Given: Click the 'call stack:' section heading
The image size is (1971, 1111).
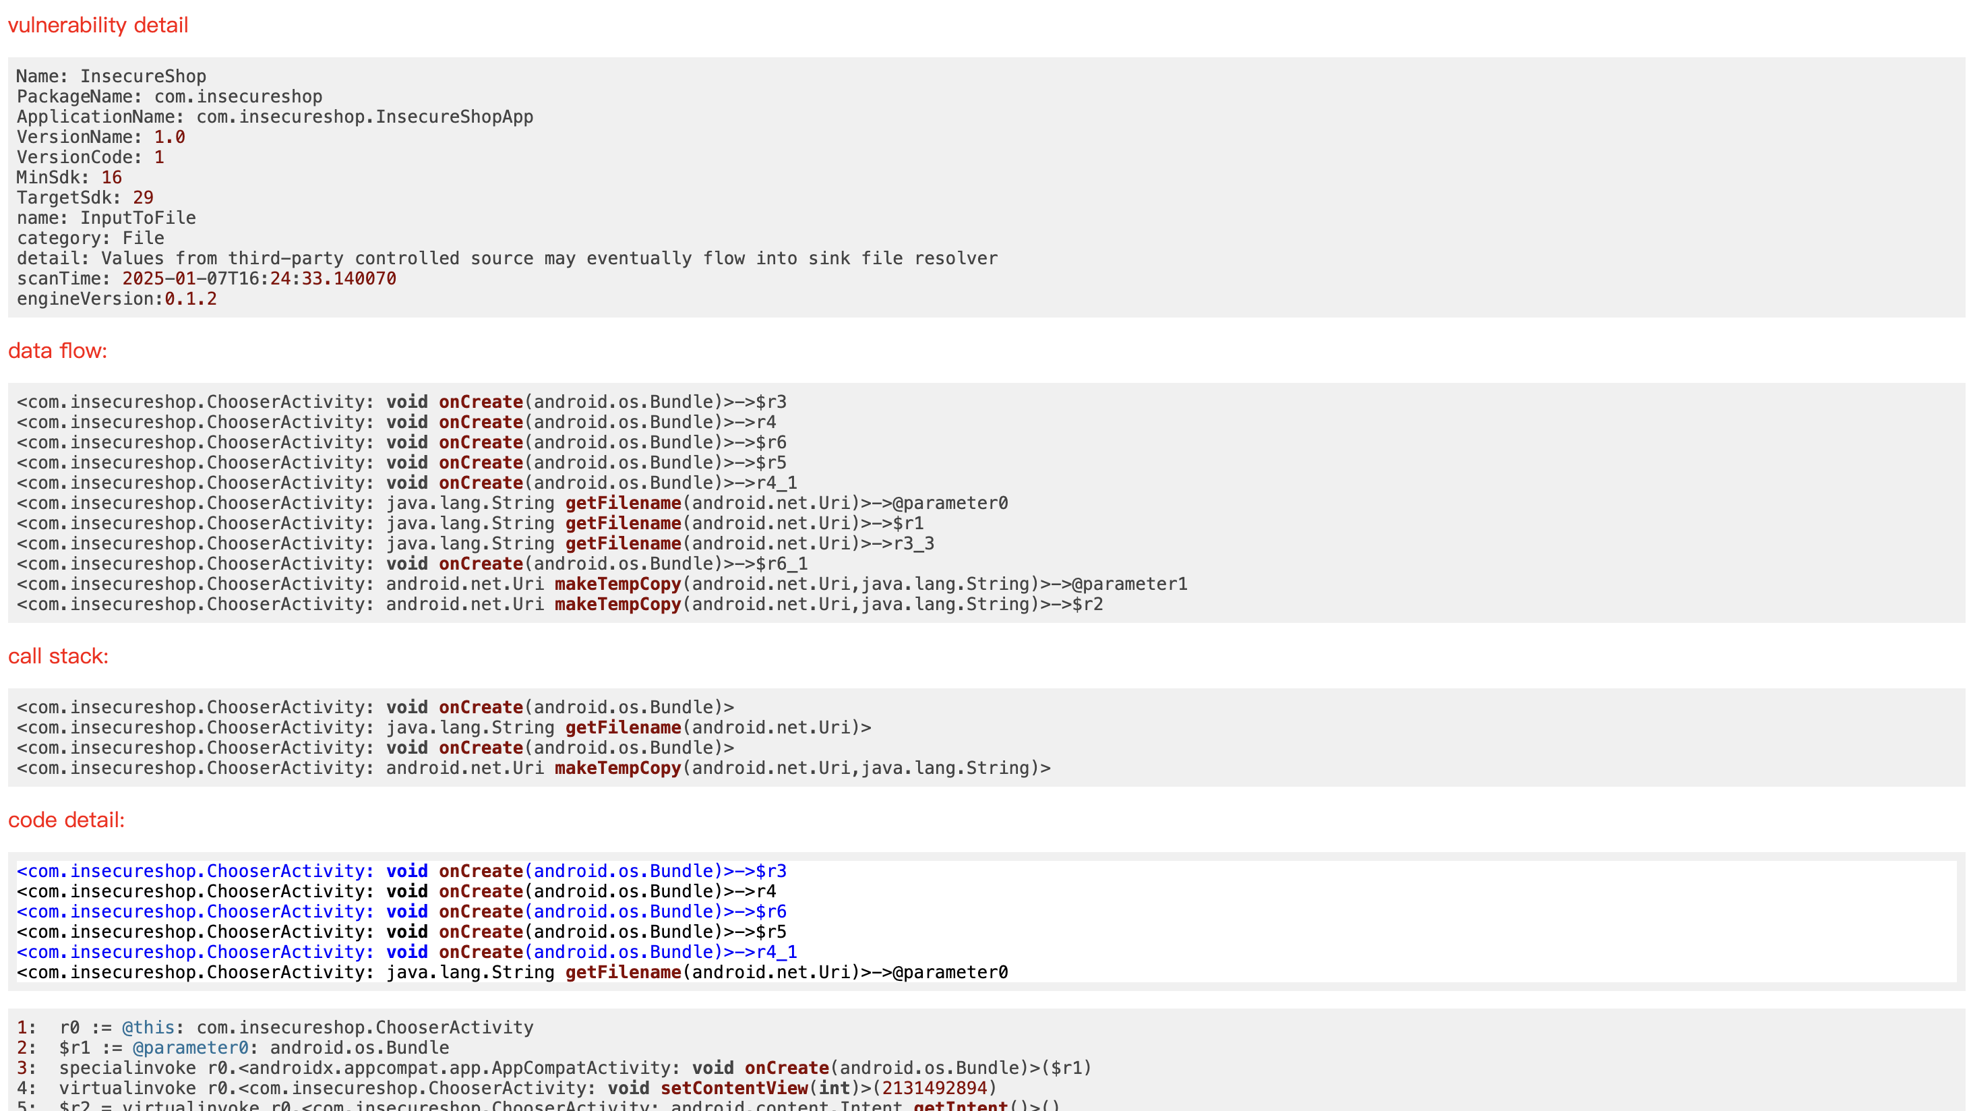Looking at the screenshot, I should pyautogui.click(x=58, y=656).
